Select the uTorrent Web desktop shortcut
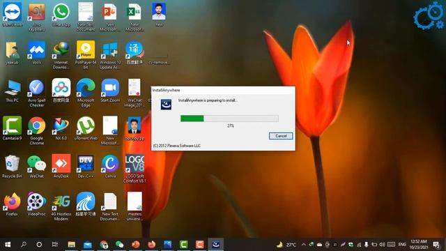 pyautogui.click(x=86, y=128)
